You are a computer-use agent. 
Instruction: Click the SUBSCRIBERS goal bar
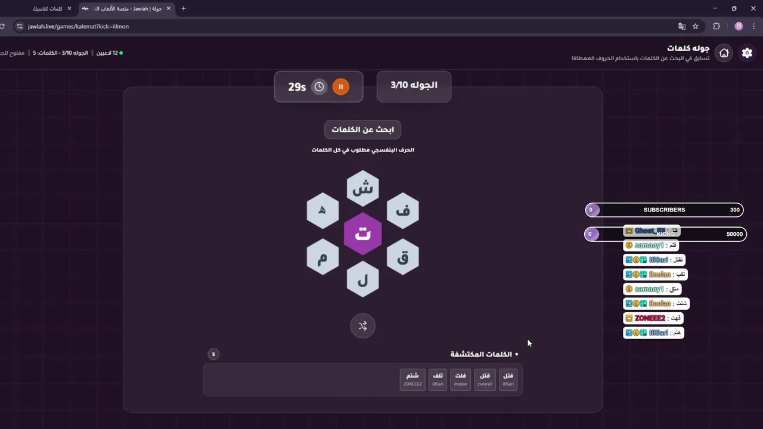coord(664,210)
